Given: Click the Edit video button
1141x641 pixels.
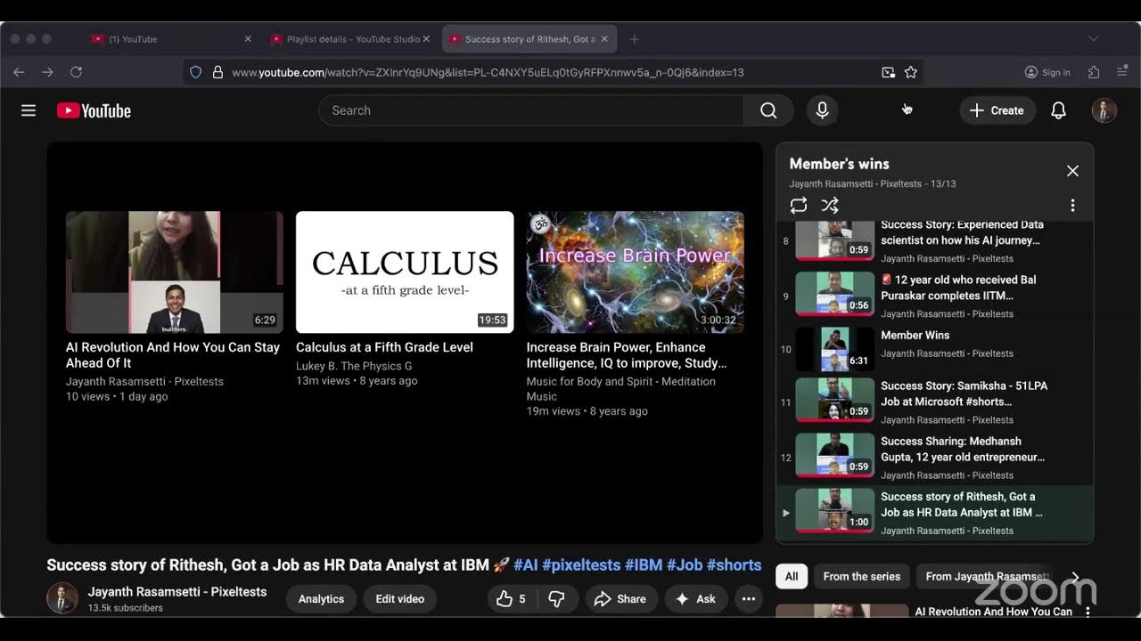Looking at the screenshot, I should (x=400, y=599).
